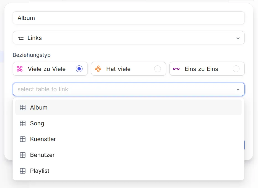This screenshot has height=188, width=258.
Task: Click the Viele zu Viele relation icon
Action: [20, 69]
